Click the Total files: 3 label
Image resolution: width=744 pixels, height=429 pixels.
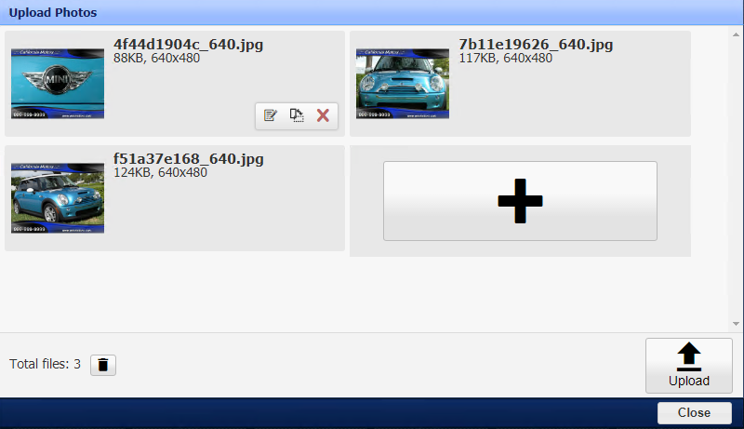[45, 364]
